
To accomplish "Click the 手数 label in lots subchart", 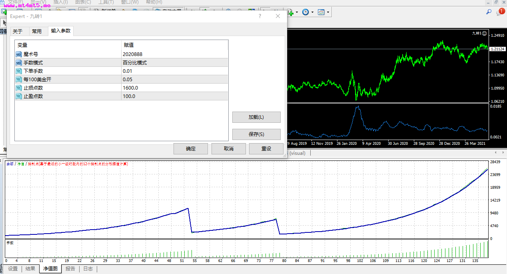I will [10, 243].
